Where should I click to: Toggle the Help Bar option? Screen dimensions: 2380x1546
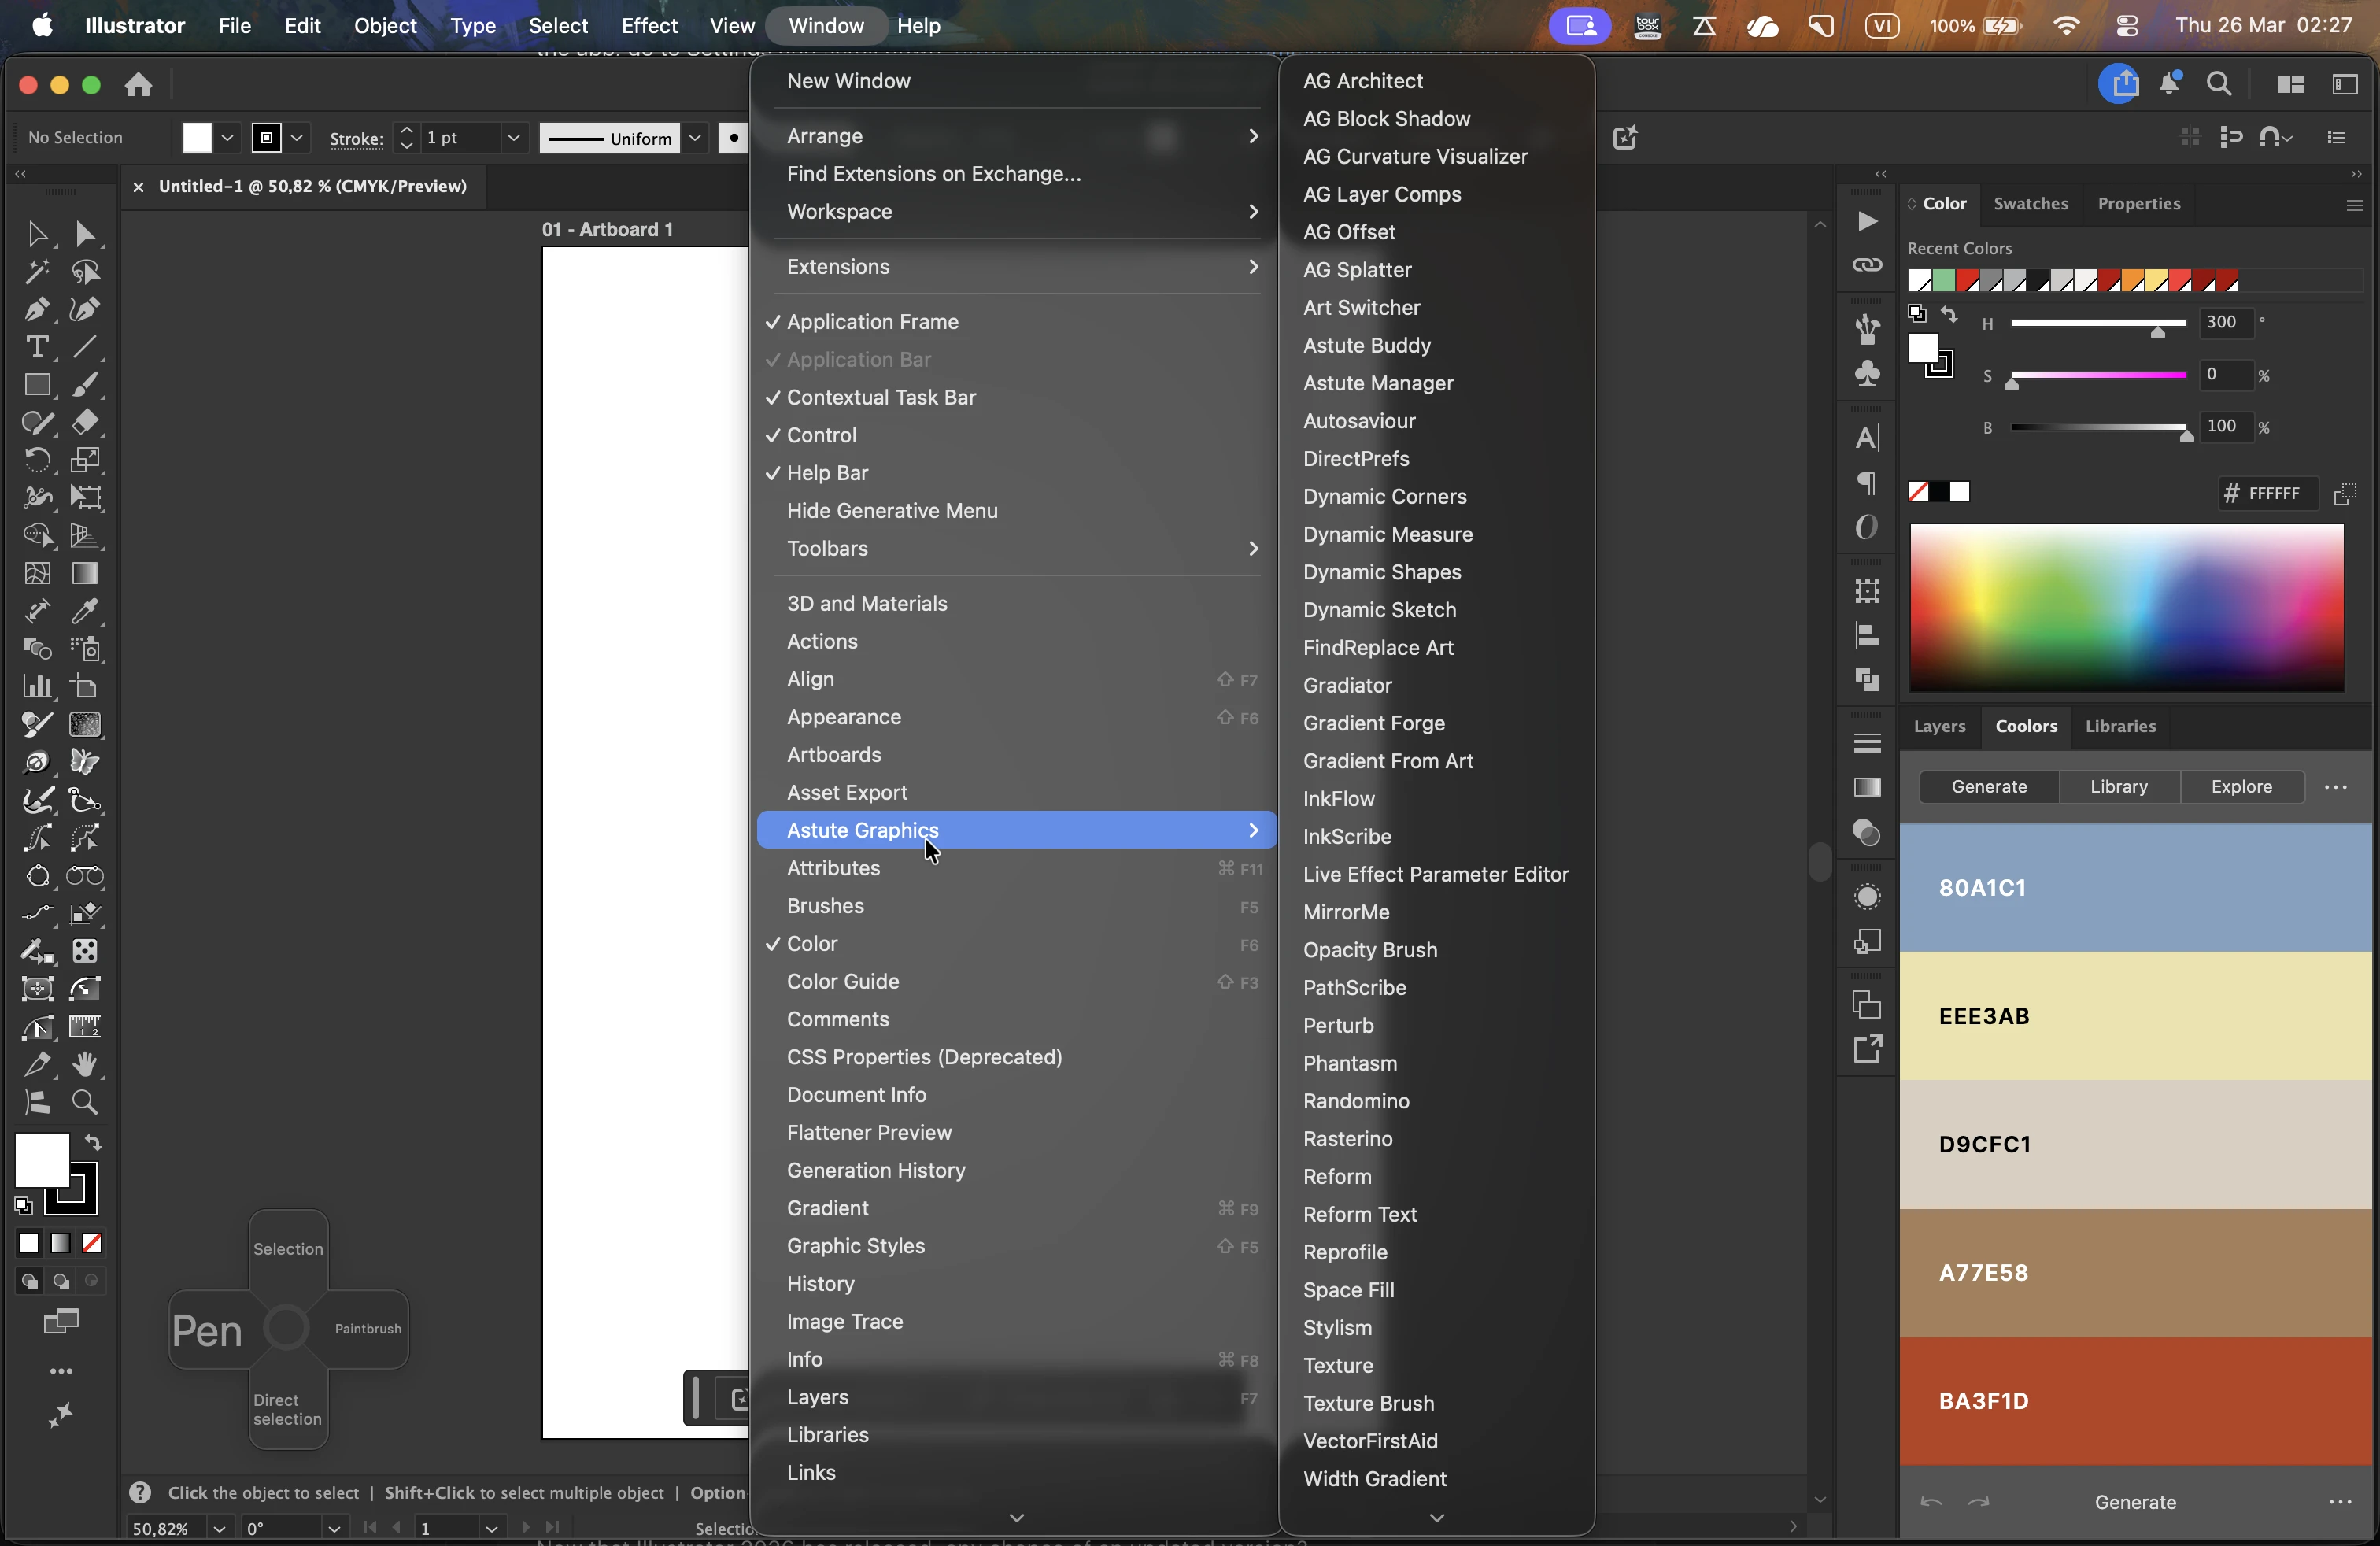[x=1016, y=473]
